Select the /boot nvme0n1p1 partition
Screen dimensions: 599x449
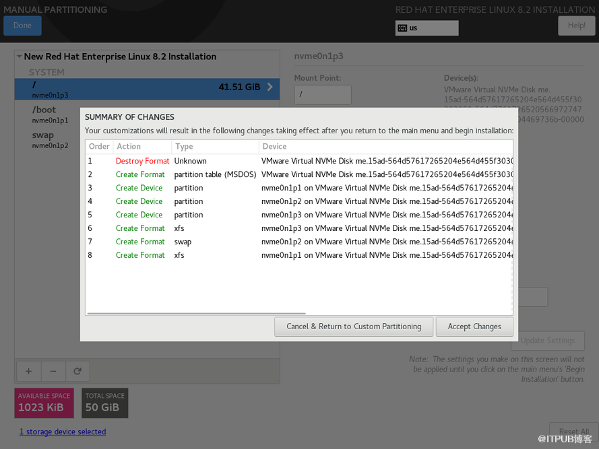point(50,114)
